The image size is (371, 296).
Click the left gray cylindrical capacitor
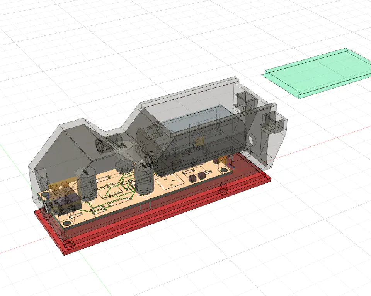click(87, 184)
